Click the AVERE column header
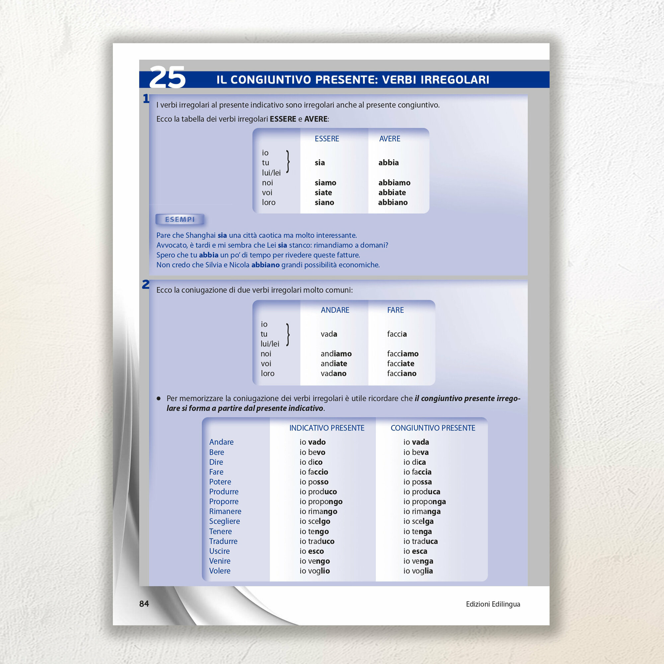 click(x=389, y=138)
